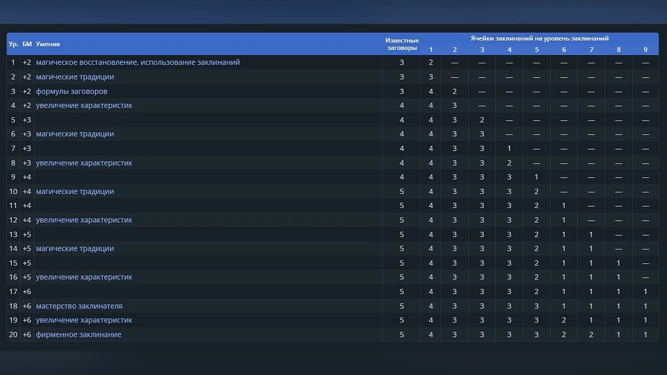Click the "Ур." column header

pyautogui.click(x=13, y=44)
